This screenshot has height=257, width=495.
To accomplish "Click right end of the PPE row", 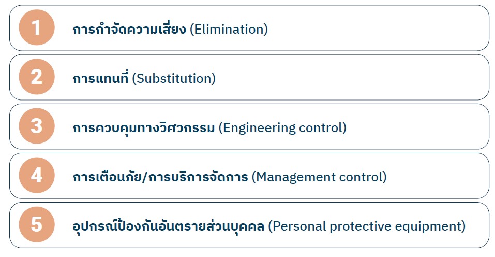I will coord(477,225).
